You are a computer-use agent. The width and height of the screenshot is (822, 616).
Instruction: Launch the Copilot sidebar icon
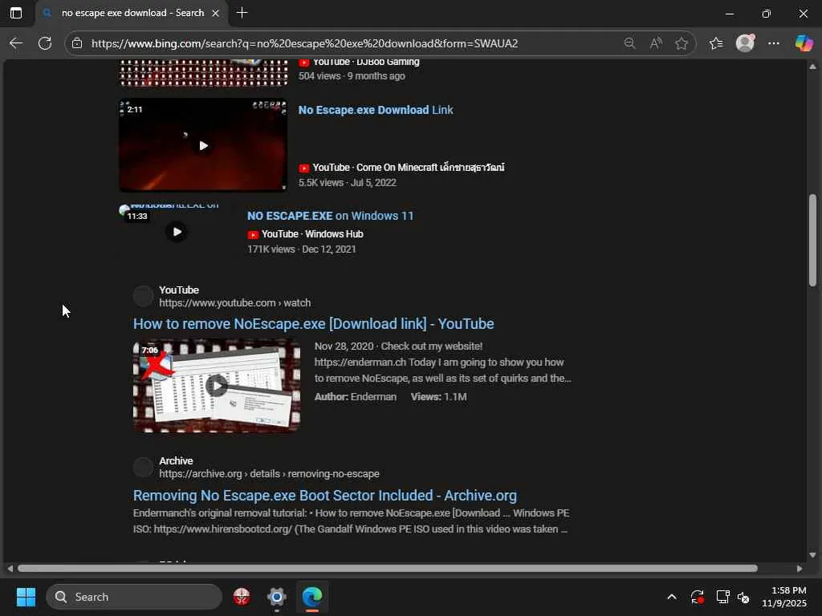pos(804,43)
